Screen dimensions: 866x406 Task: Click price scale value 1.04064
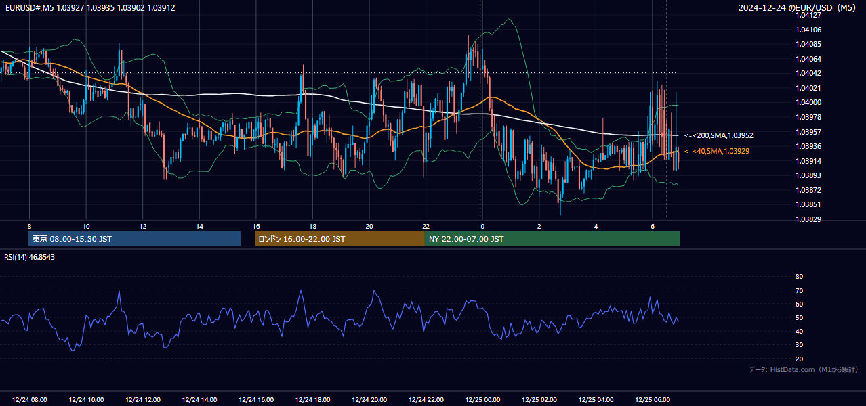tap(808, 59)
